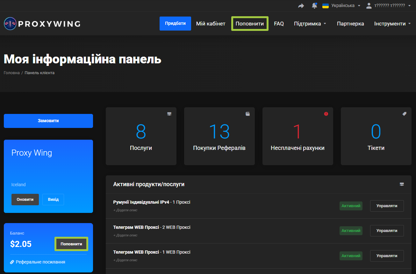
Task: Click the Активні продукти/послуги heading
Action: tap(149, 184)
